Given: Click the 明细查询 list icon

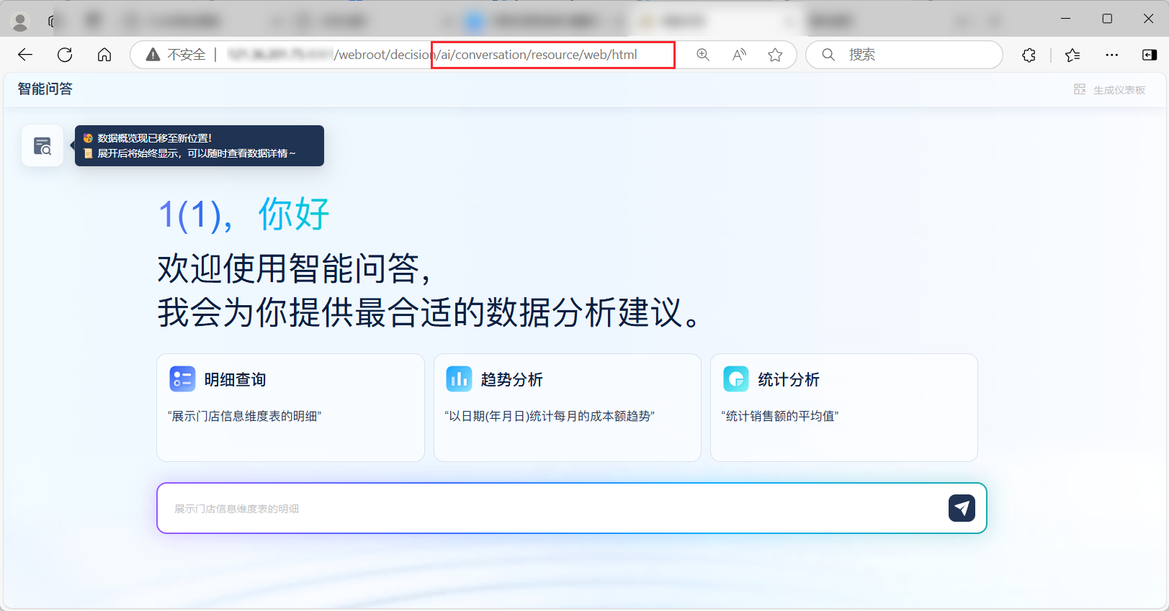Looking at the screenshot, I should click(x=182, y=379).
